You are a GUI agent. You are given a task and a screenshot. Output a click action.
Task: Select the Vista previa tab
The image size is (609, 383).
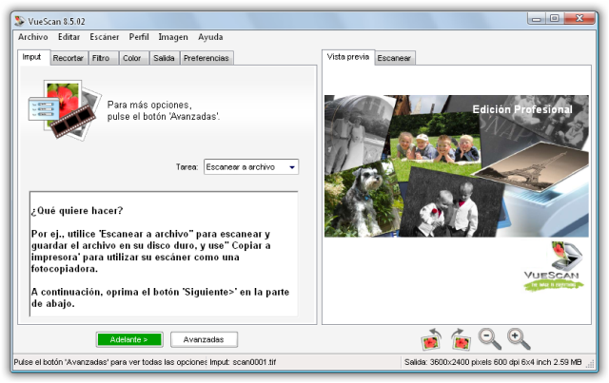coord(348,57)
